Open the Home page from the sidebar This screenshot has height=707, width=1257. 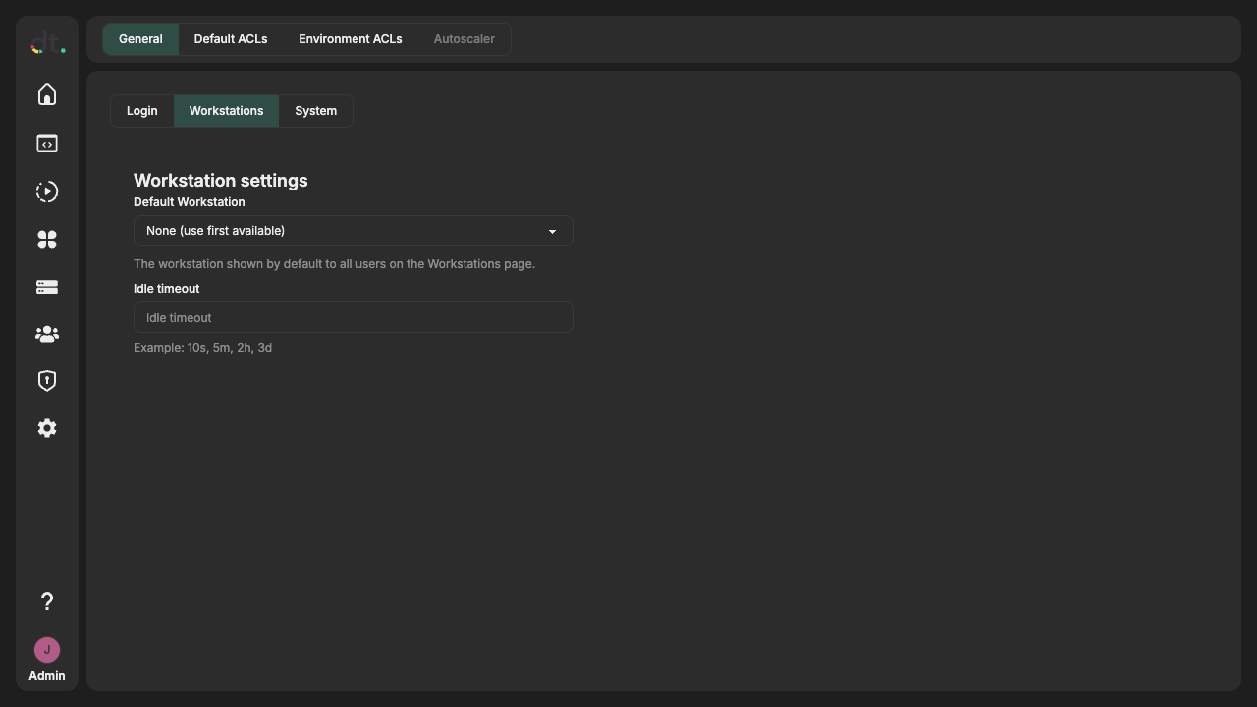coord(46,94)
